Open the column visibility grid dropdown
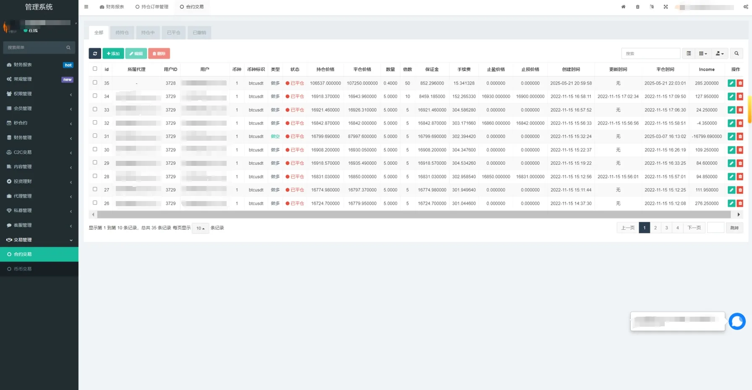 coord(703,54)
